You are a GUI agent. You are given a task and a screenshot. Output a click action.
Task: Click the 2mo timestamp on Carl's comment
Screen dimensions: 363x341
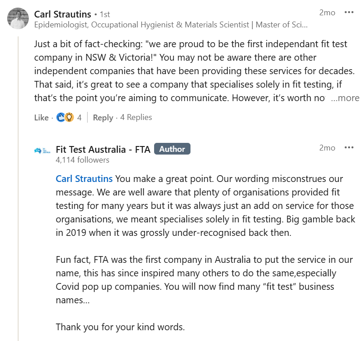(327, 13)
